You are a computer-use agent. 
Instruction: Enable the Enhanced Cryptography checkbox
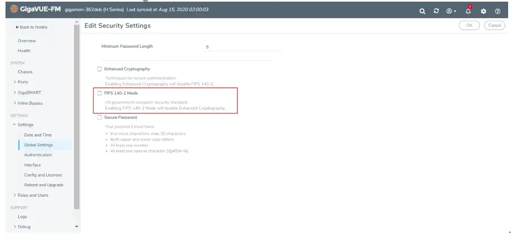(99, 69)
